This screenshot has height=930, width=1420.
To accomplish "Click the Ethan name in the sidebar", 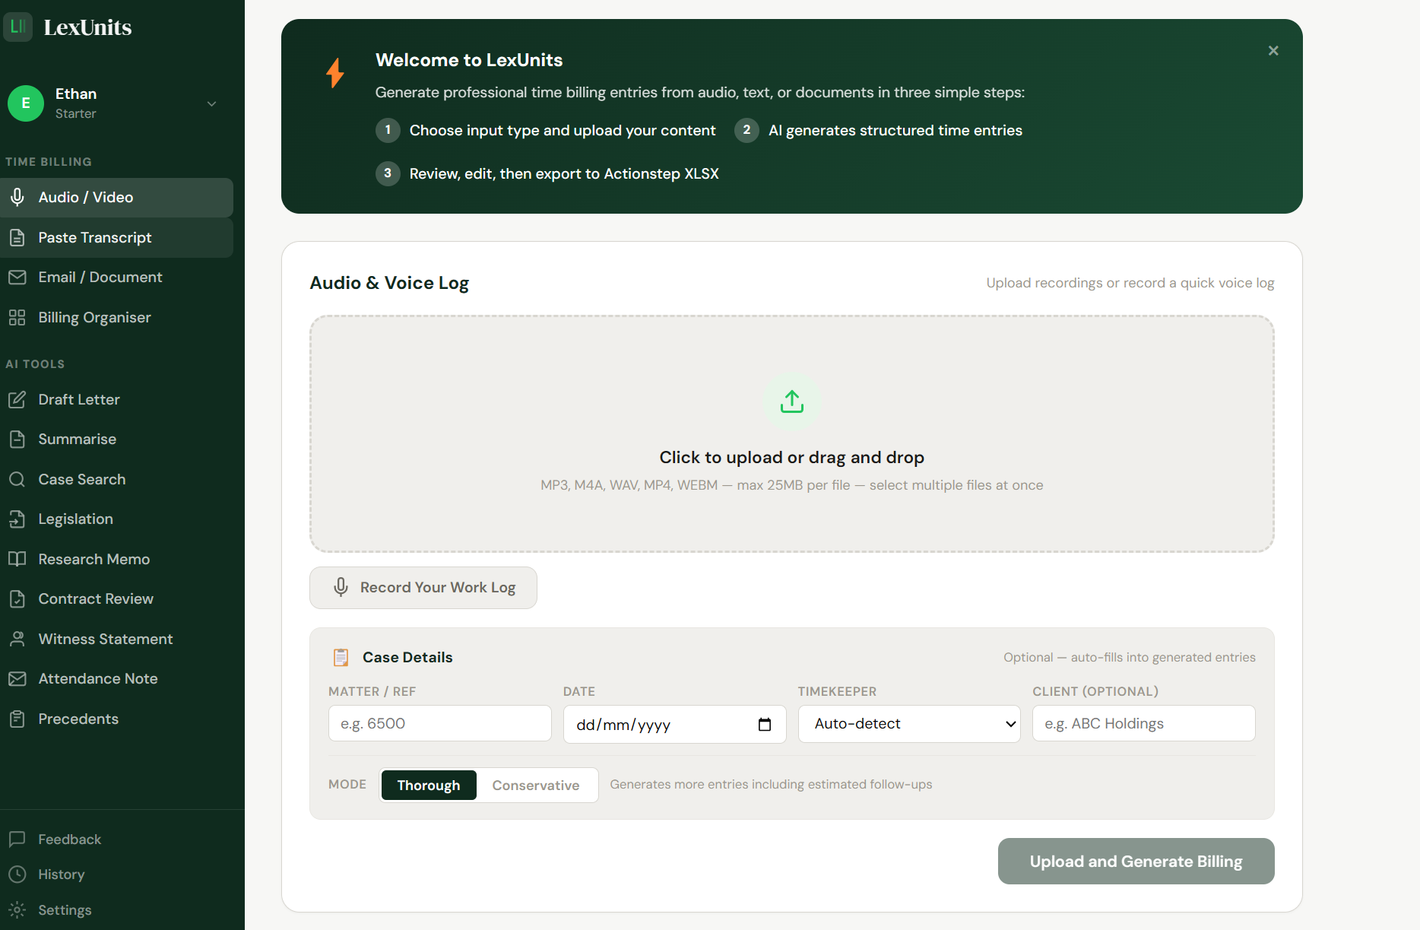I will tap(76, 94).
